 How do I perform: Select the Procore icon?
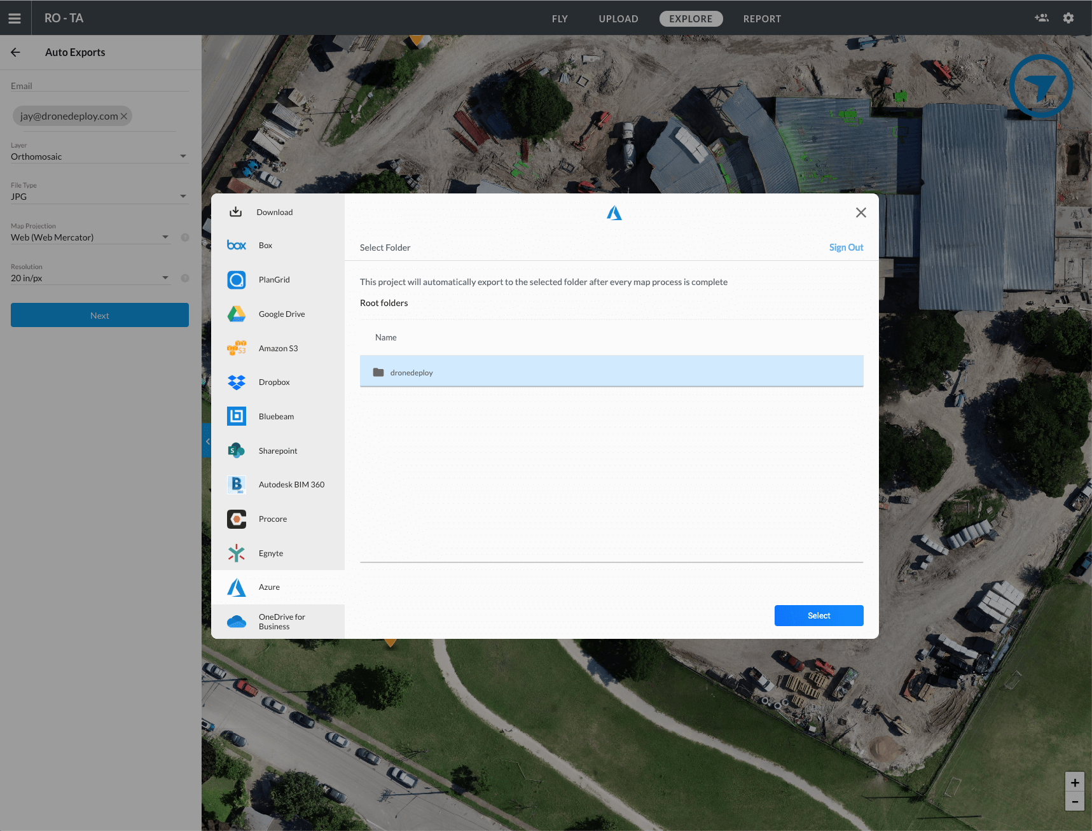[237, 519]
